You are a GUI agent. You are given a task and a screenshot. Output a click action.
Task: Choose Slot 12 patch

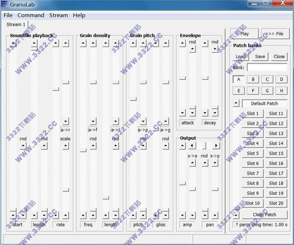point(276,124)
